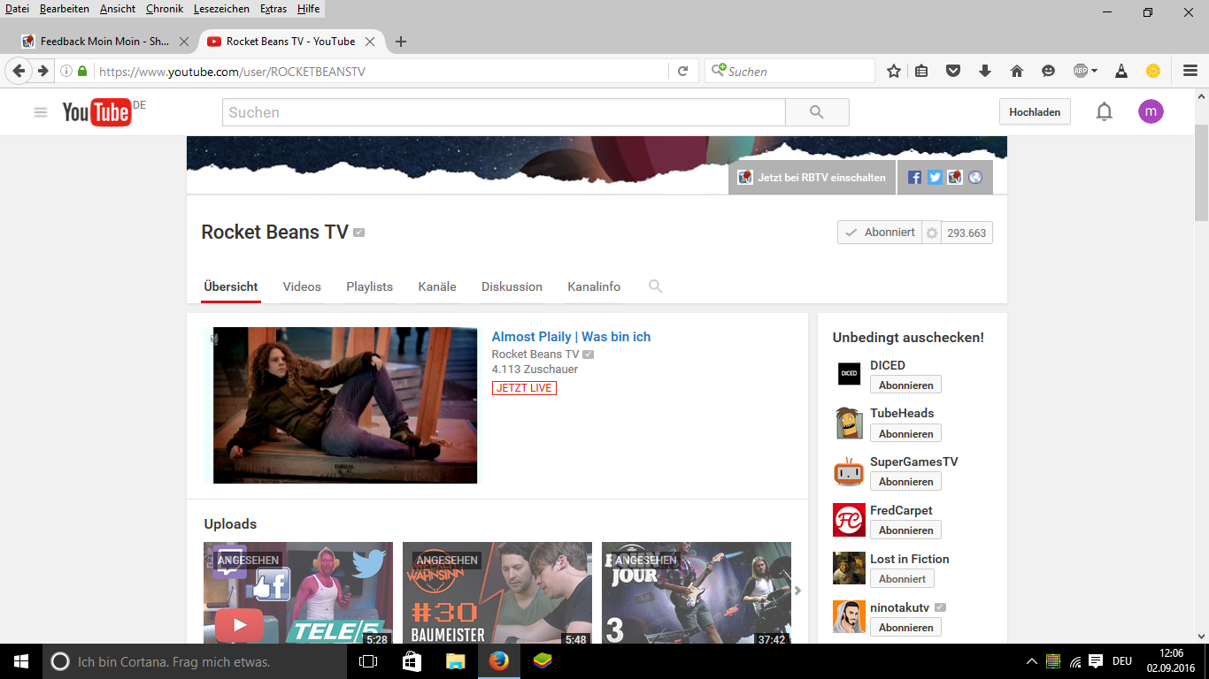1209x679 pixels.
Task: Open the #30 Baumeister video thumbnail
Action: point(497,593)
